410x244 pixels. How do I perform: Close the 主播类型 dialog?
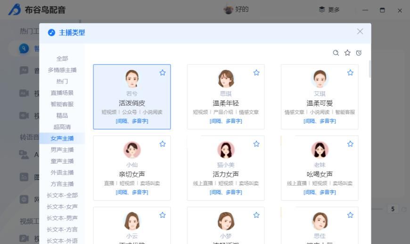pyautogui.click(x=360, y=31)
